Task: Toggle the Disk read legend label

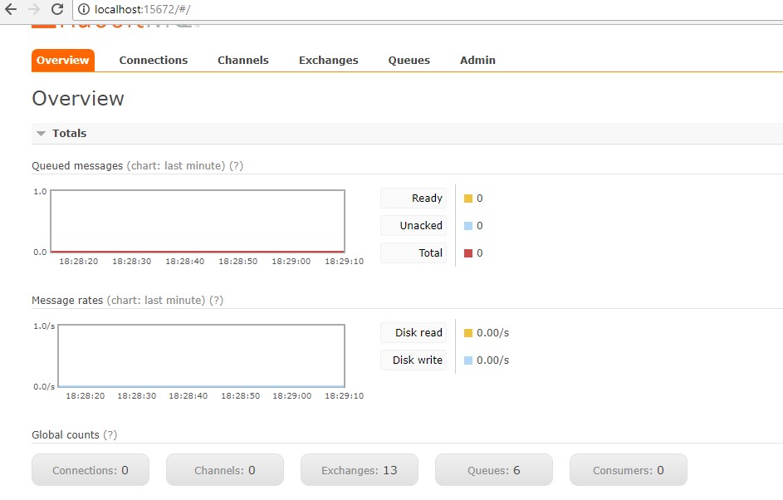Action: pos(414,333)
